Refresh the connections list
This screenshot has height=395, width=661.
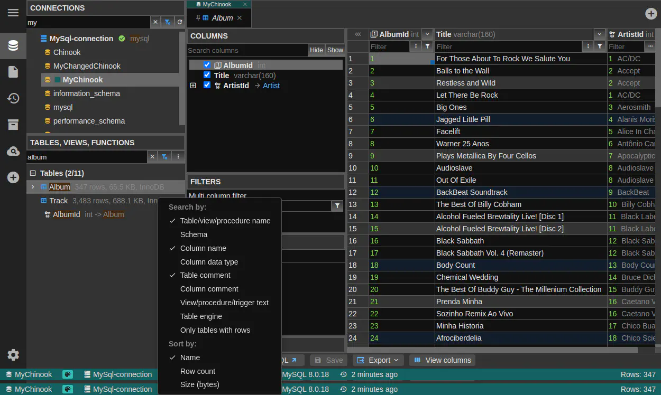pos(180,22)
